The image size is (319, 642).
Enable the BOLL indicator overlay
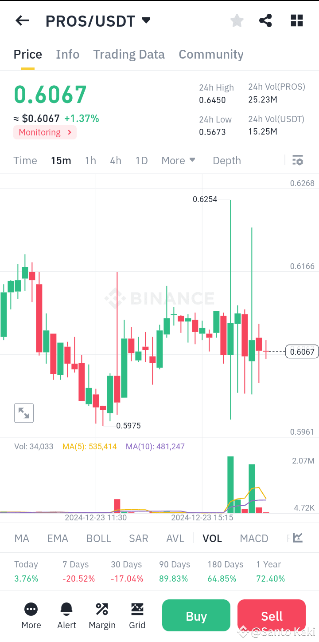pyautogui.click(x=98, y=538)
